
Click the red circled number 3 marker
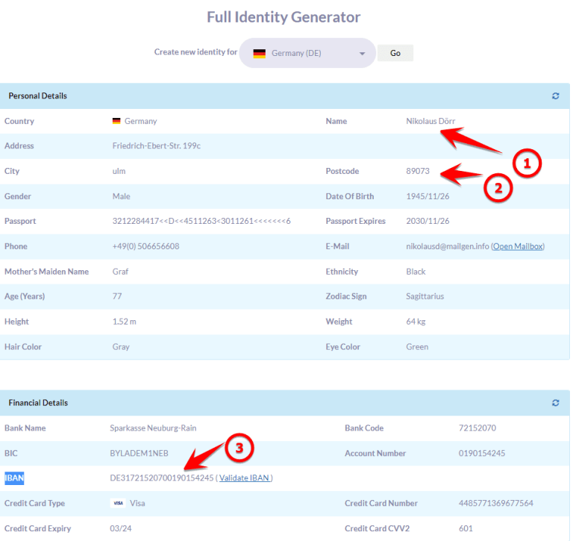pyautogui.click(x=239, y=448)
